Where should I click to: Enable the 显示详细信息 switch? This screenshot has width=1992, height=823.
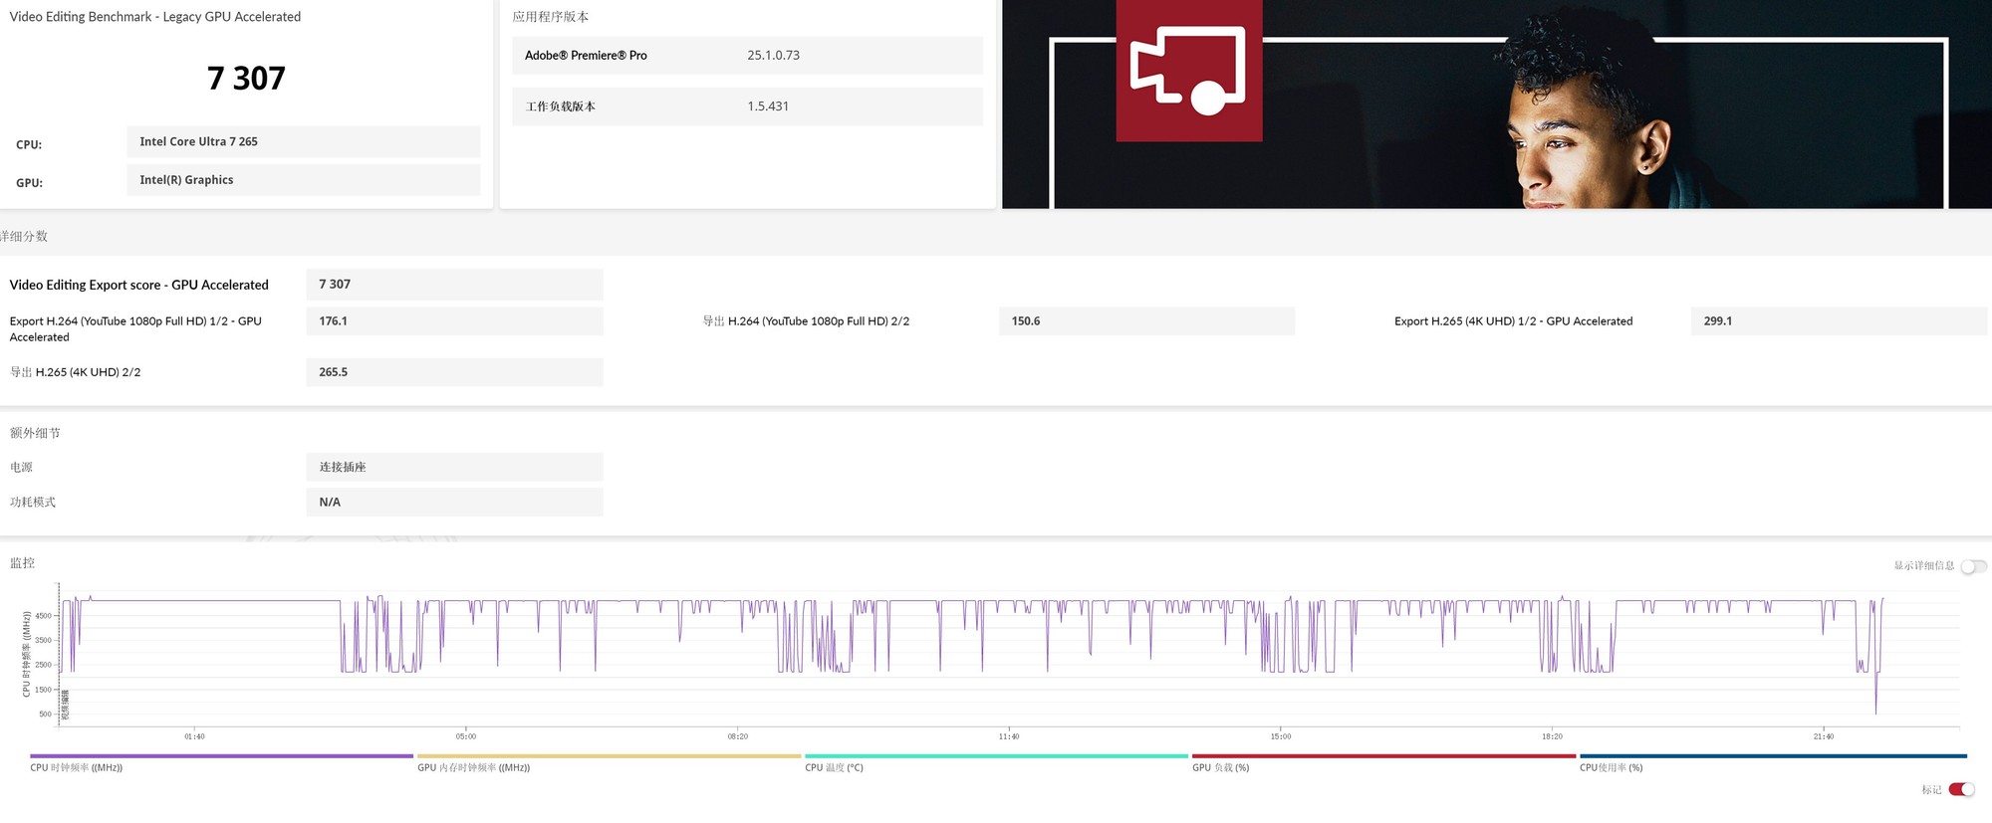1972,566
